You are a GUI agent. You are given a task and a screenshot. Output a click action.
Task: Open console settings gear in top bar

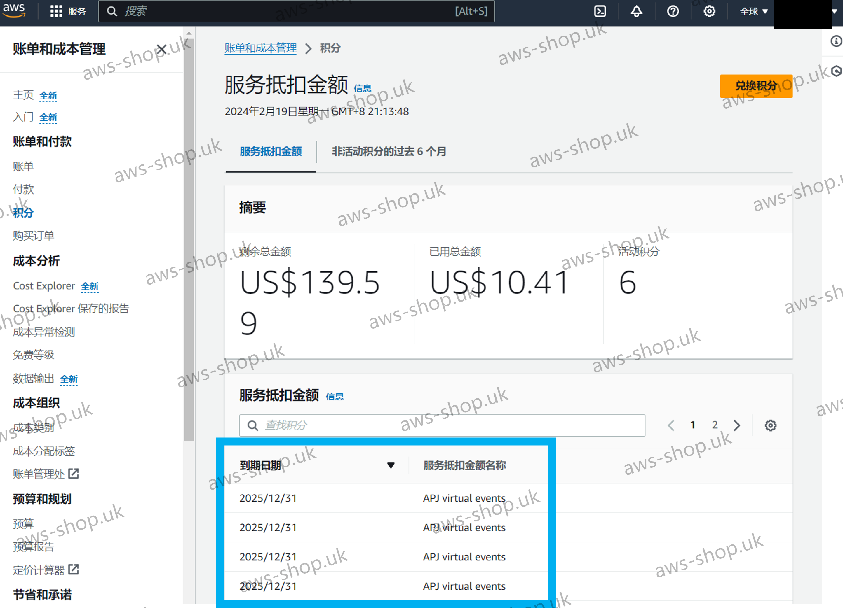point(709,11)
